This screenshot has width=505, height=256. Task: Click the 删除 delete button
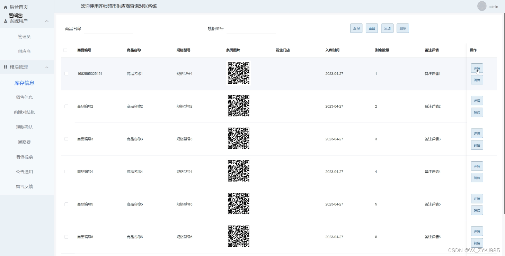tap(403, 28)
